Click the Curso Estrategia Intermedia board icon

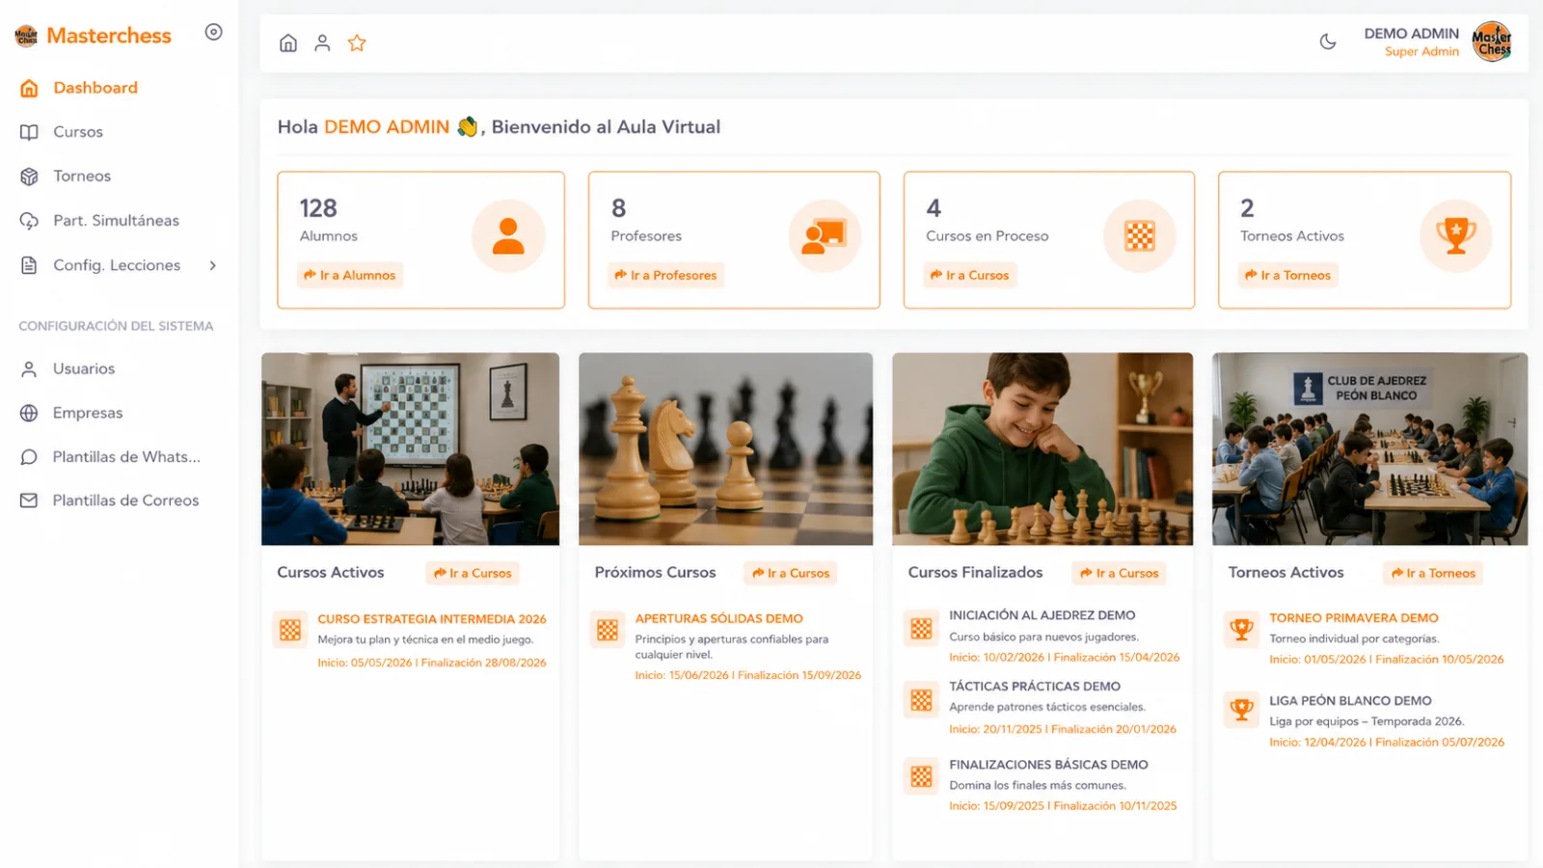(x=290, y=631)
